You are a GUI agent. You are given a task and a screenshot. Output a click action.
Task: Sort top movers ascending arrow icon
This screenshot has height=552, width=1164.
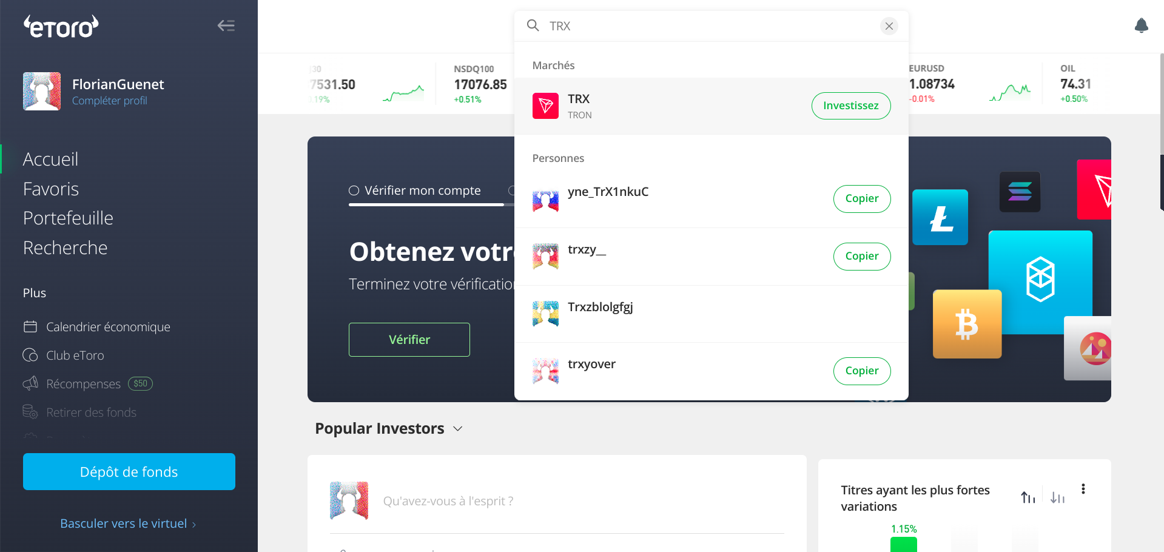[1028, 497]
